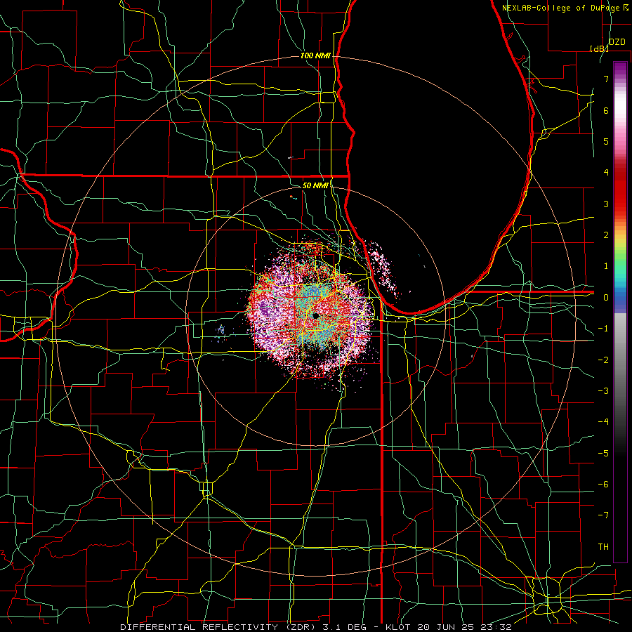Viewport: 632px width, 632px height.
Task: Click the black radar site dot at KLOT
Action: [315, 315]
